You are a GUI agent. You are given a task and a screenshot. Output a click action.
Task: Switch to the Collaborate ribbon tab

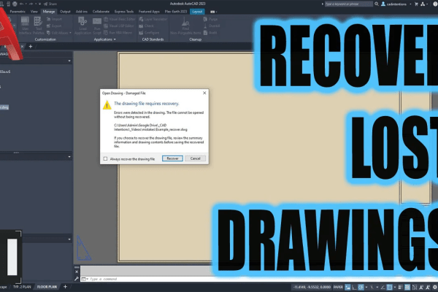[x=101, y=12]
